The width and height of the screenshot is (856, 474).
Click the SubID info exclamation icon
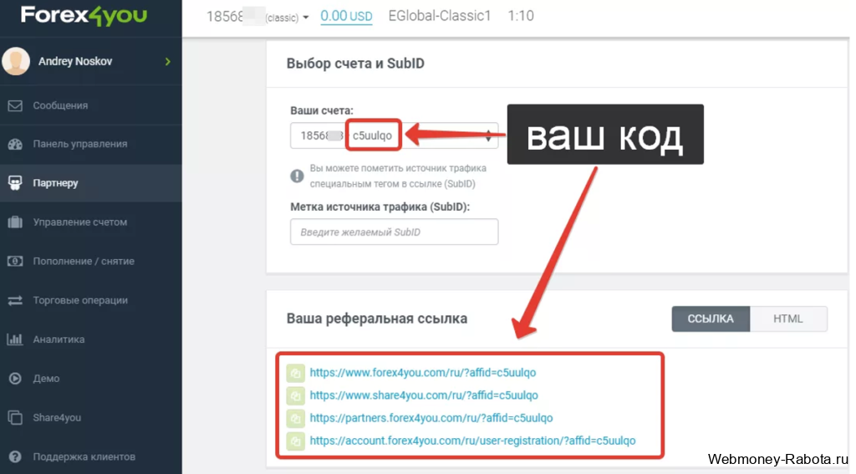pyautogui.click(x=297, y=176)
